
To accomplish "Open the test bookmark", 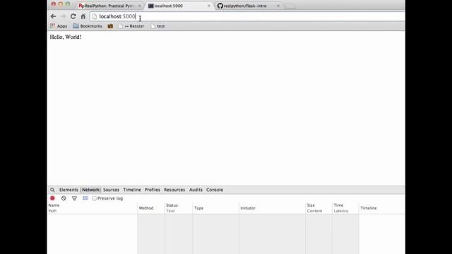I will pyautogui.click(x=157, y=26).
